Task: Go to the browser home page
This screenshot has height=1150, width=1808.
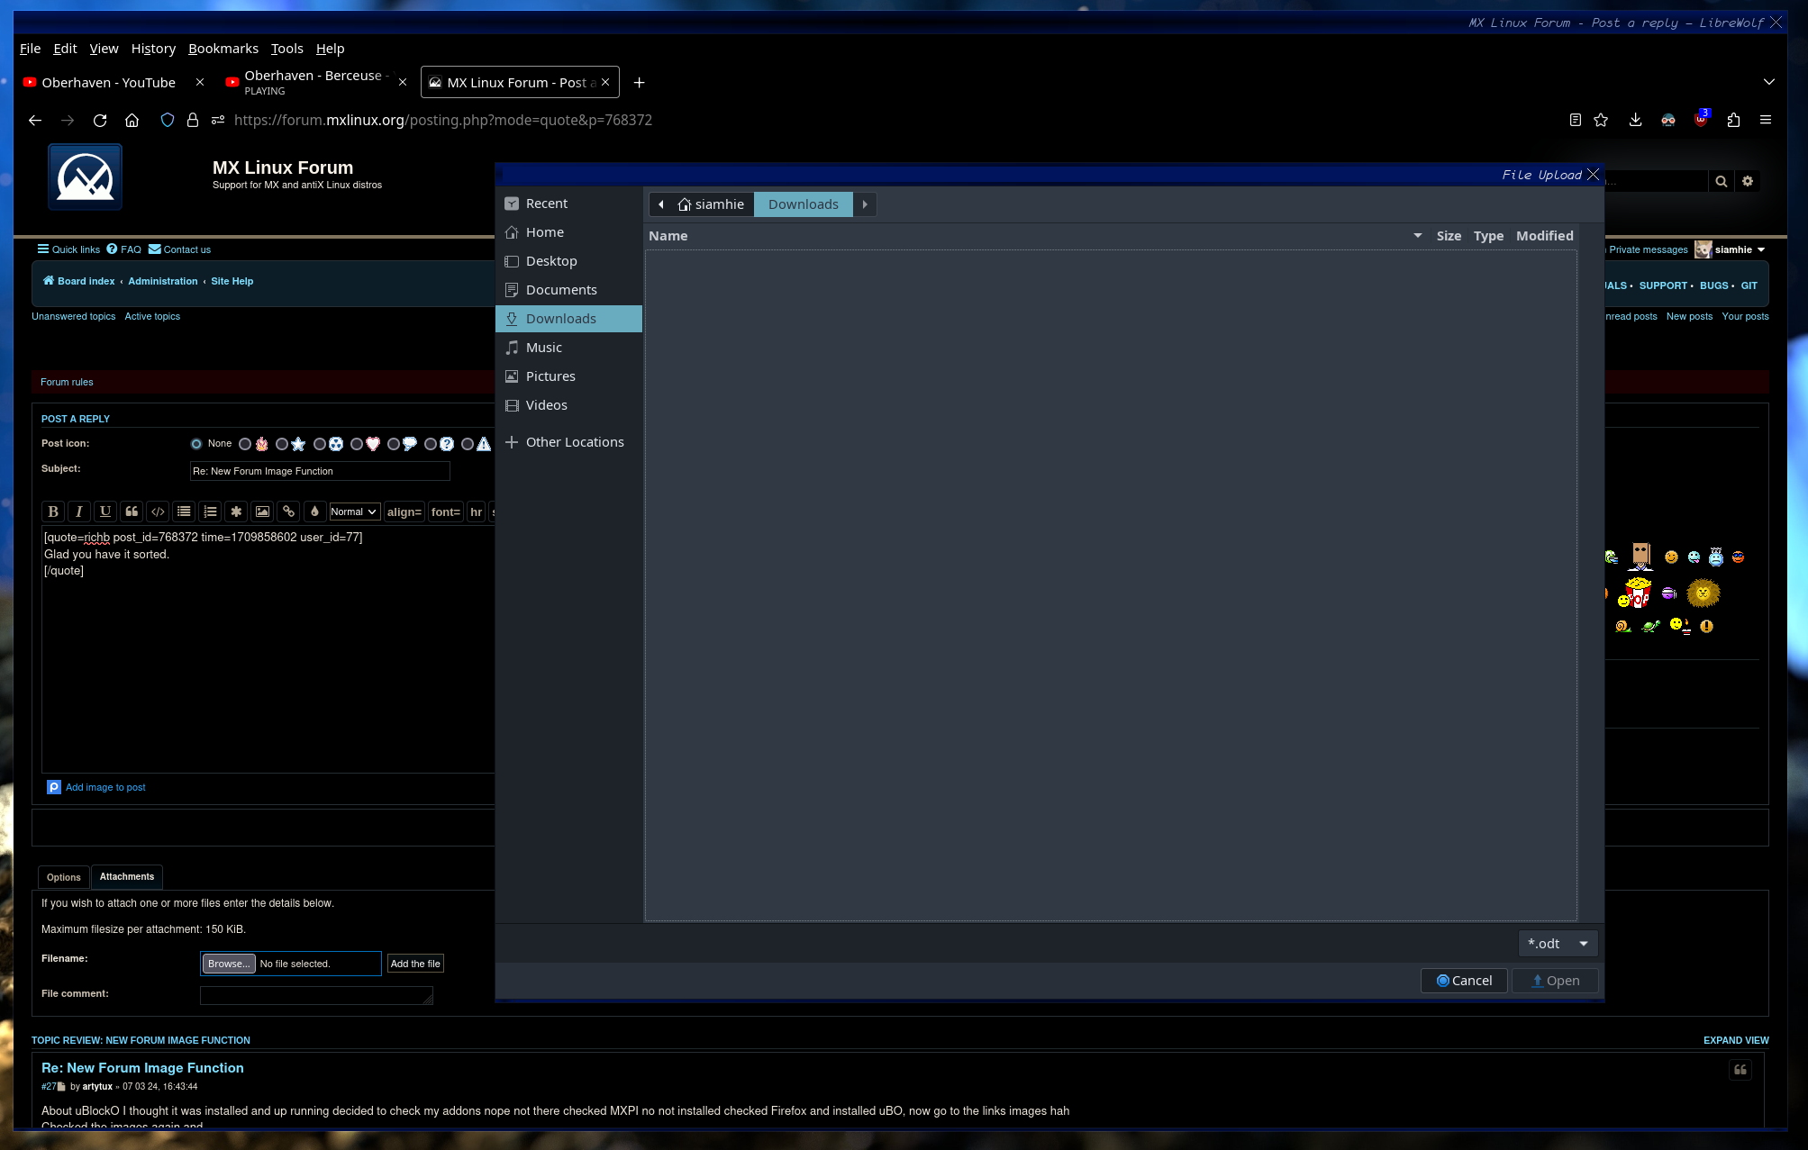Action: coord(132,120)
